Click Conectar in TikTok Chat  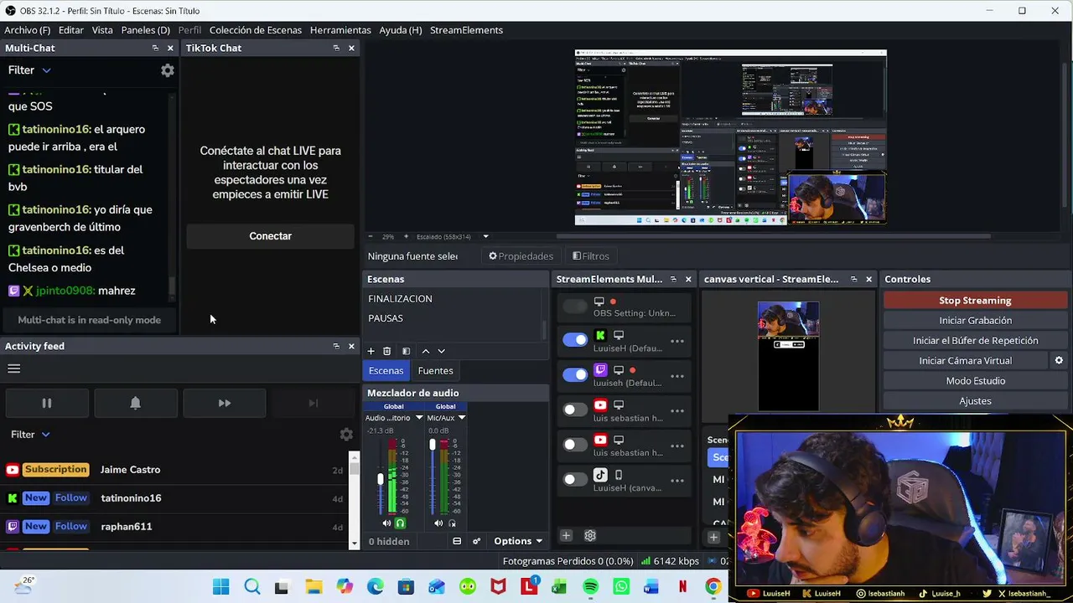coord(270,236)
